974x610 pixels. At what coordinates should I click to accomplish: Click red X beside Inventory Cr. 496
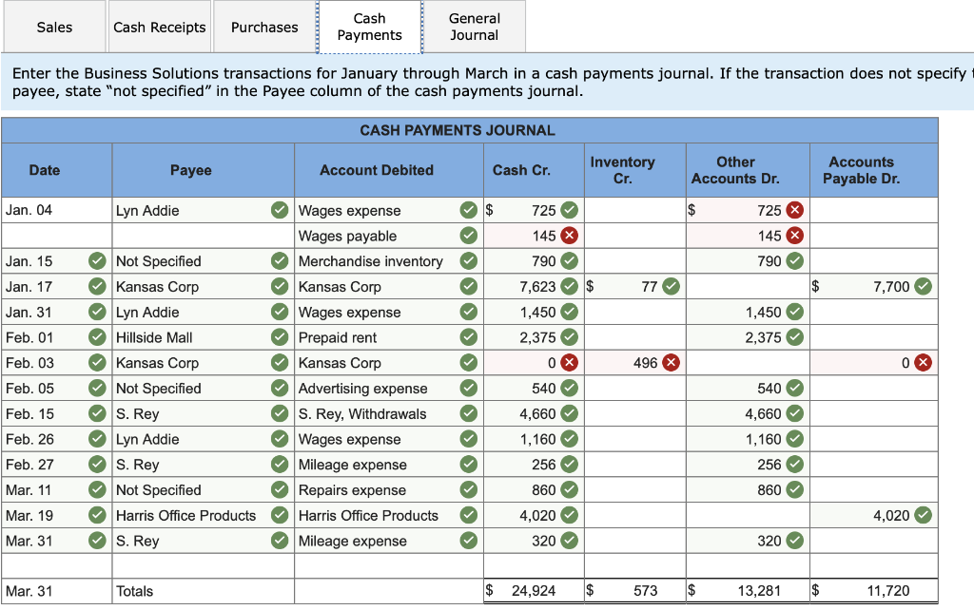click(671, 363)
